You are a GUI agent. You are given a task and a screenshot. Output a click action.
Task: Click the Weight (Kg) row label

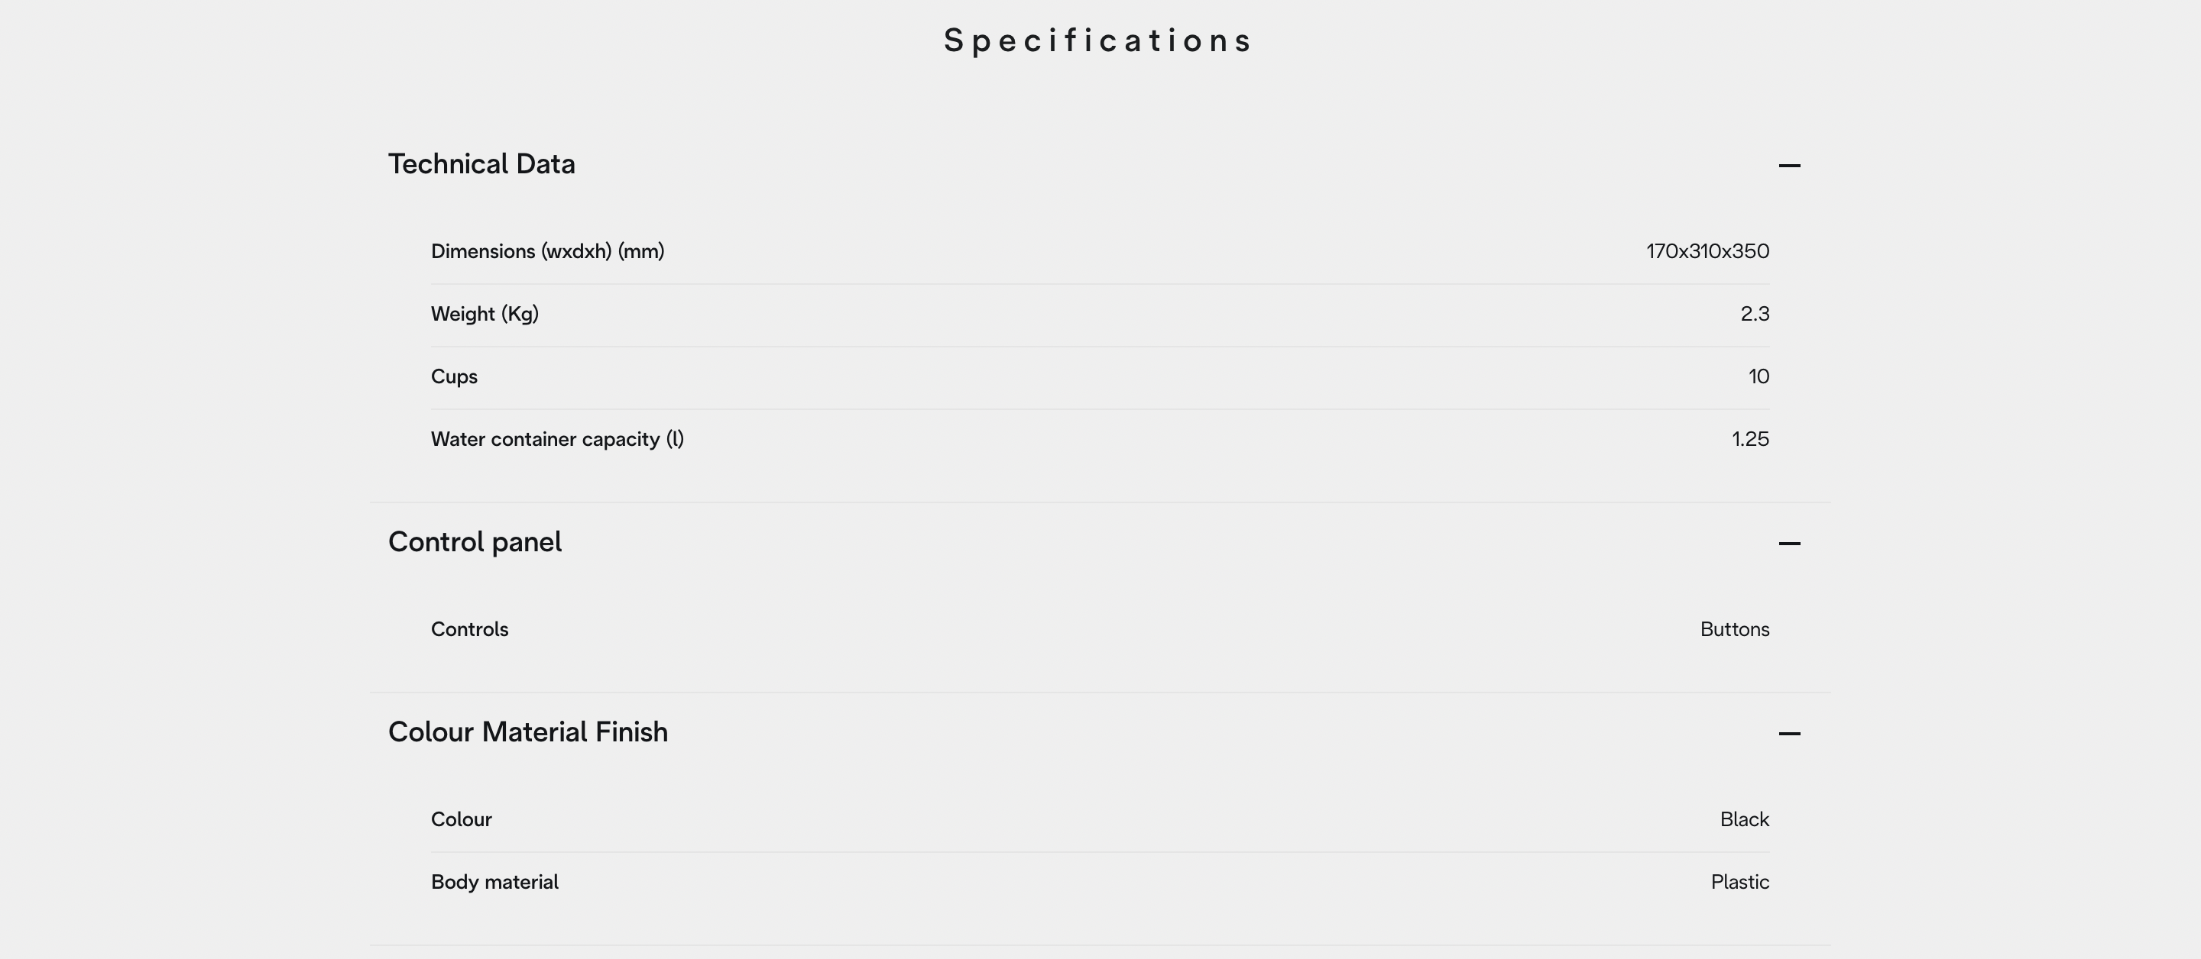(485, 315)
